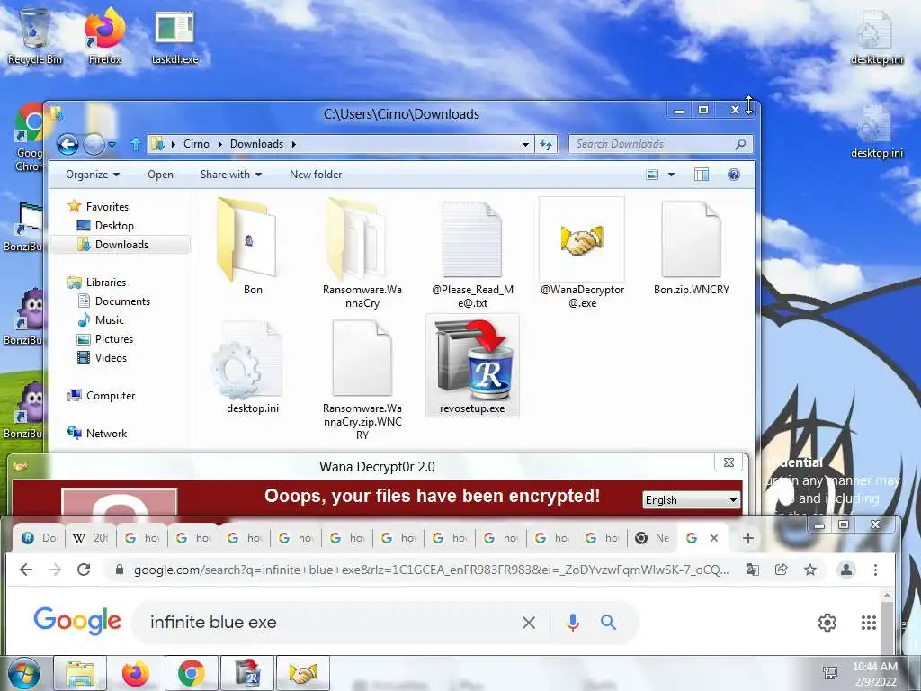Screen dimensions: 921x691
Task: Open the Organize menu
Action: click(93, 175)
